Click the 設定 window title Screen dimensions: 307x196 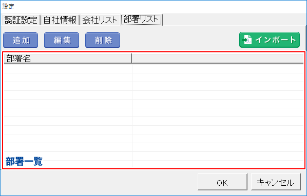[8, 7]
